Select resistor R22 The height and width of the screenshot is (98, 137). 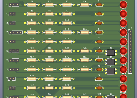(x=32, y=60)
